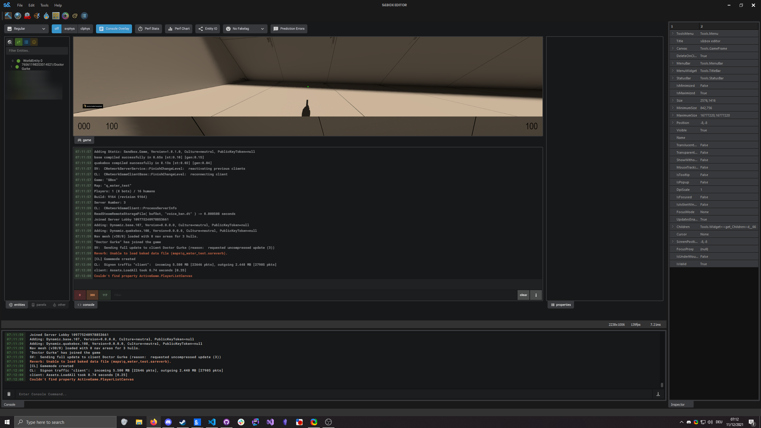Set physics debug to off
The height and width of the screenshot is (428, 761).
(x=56, y=29)
